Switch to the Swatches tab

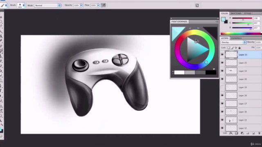[x=236, y=13]
